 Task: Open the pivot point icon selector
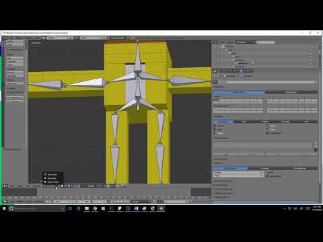coord(70,186)
